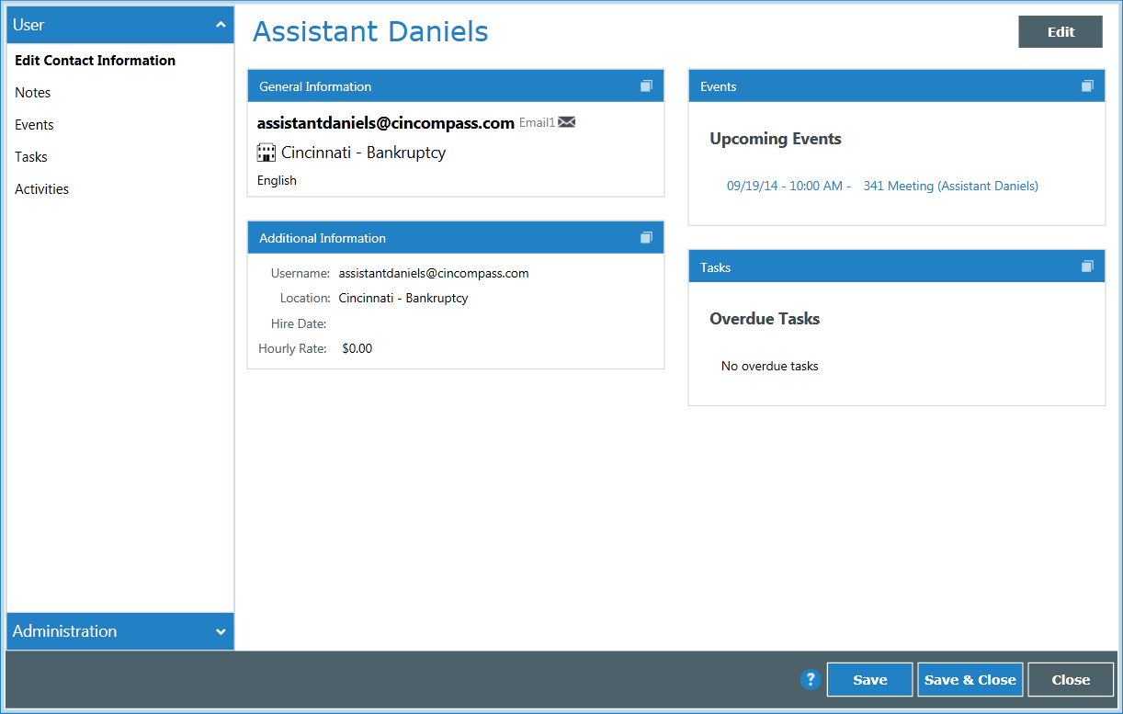Image resolution: width=1123 pixels, height=714 pixels.
Task: Open the Events panel popup icon
Action: coord(1087,85)
